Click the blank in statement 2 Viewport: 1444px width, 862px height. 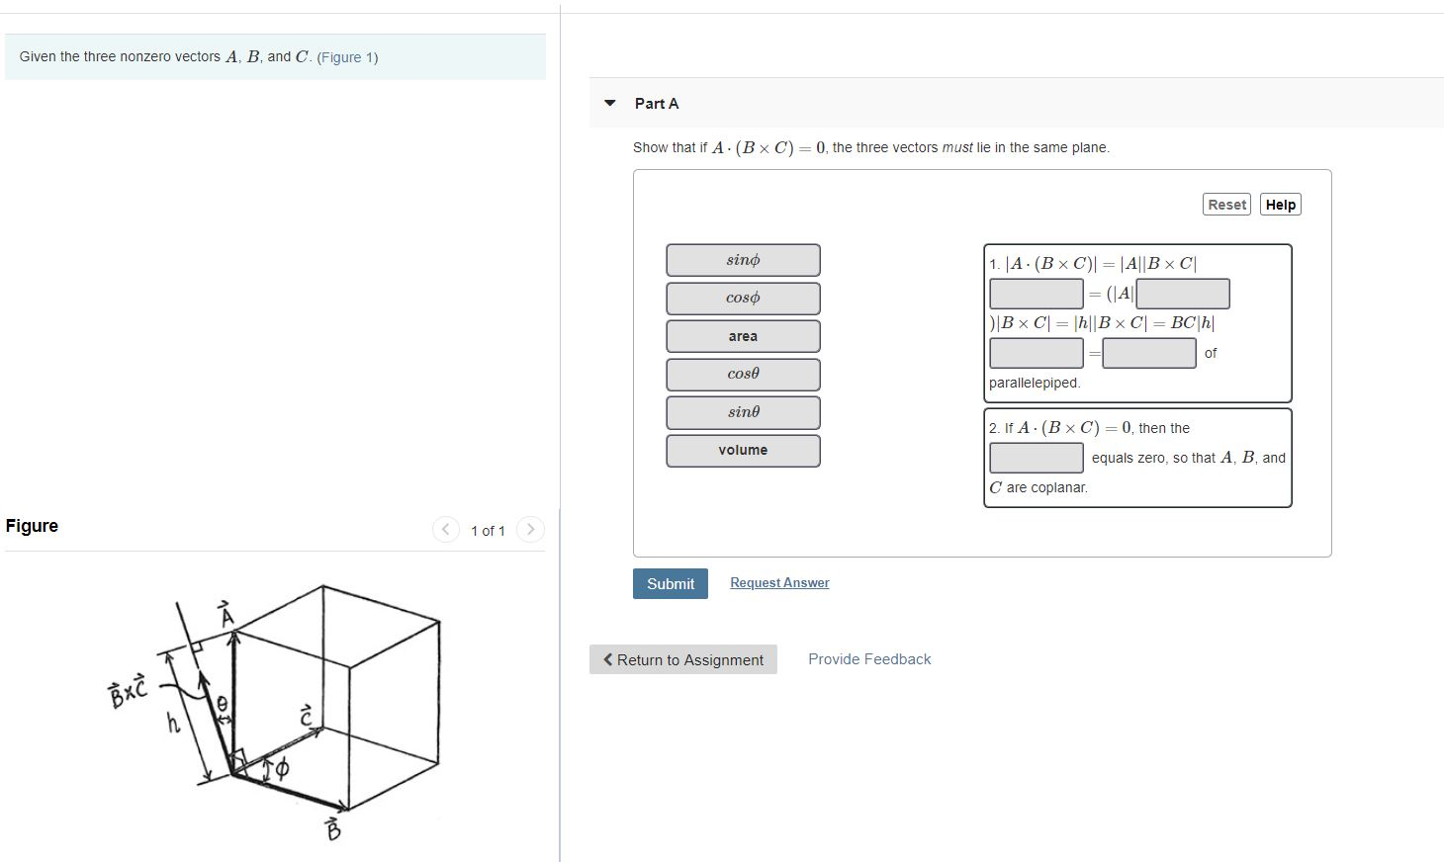pos(1036,457)
